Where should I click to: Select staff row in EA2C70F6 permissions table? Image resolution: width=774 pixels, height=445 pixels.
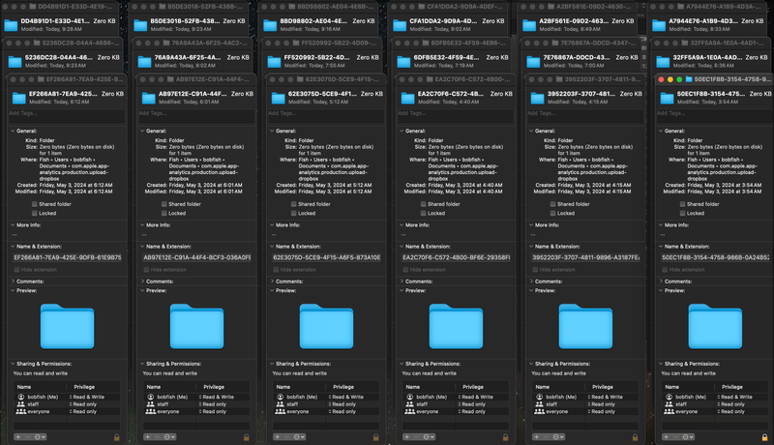(456, 404)
